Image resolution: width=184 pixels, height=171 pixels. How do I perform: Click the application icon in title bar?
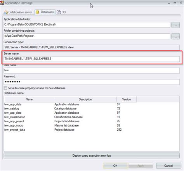pos(2,3)
